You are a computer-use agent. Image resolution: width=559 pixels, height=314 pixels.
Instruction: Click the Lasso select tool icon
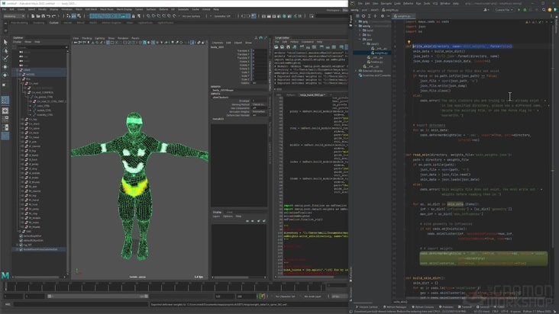point(5,50)
